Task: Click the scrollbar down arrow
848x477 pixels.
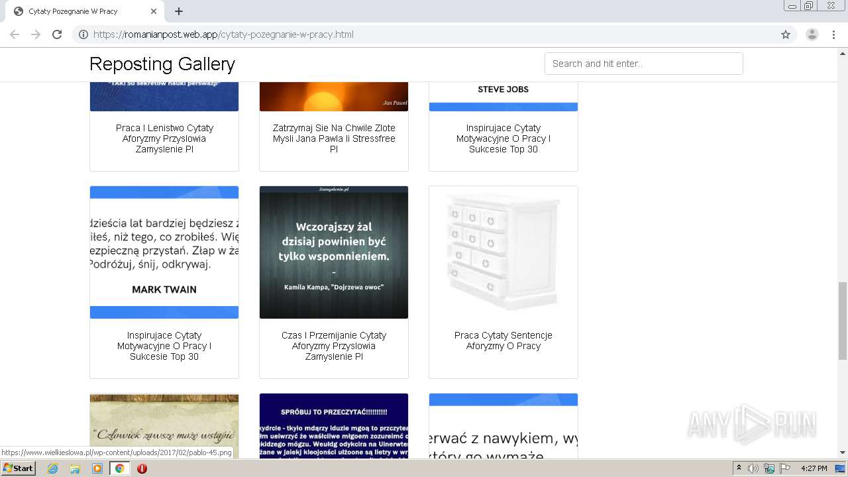Action: pyautogui.click(x=843, y=453)
